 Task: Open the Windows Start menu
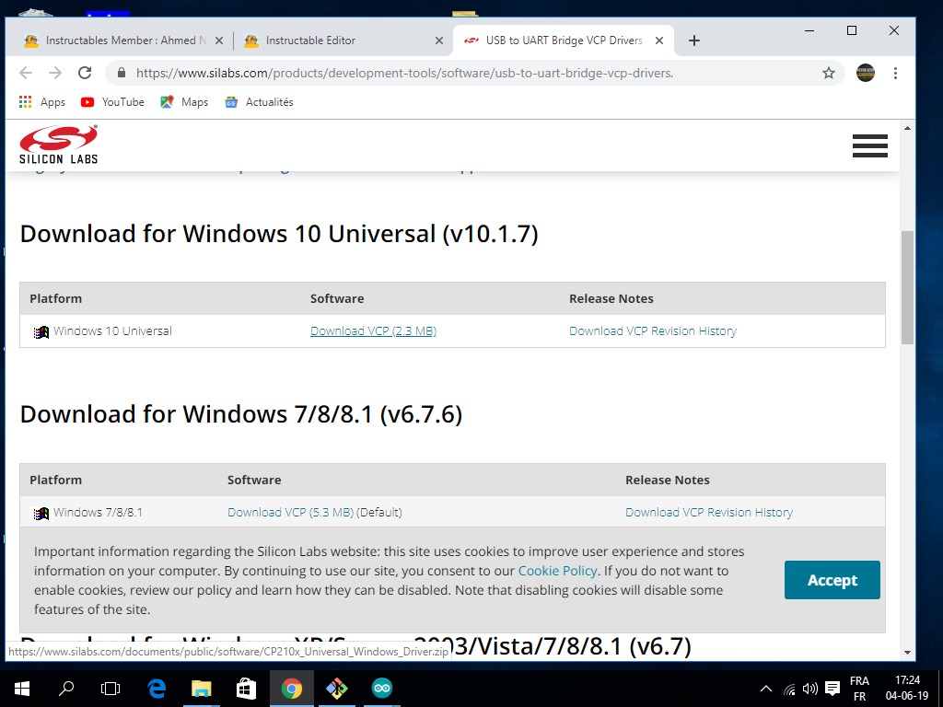tap(22, 689)
